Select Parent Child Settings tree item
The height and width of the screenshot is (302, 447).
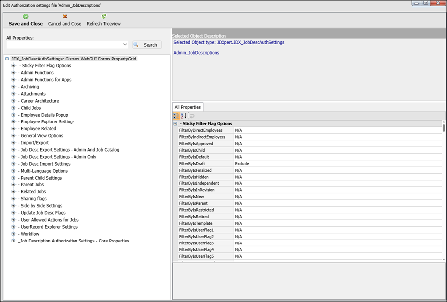pyautogui.click(x=40, y=178)
